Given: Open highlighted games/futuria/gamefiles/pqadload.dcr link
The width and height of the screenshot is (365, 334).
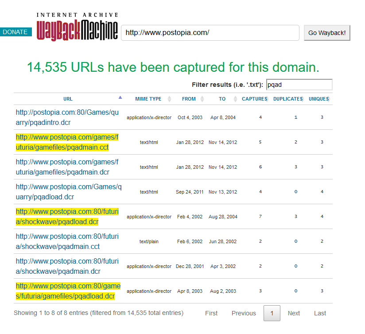Looking at the screenshot, I should click(x=68, y=291).
